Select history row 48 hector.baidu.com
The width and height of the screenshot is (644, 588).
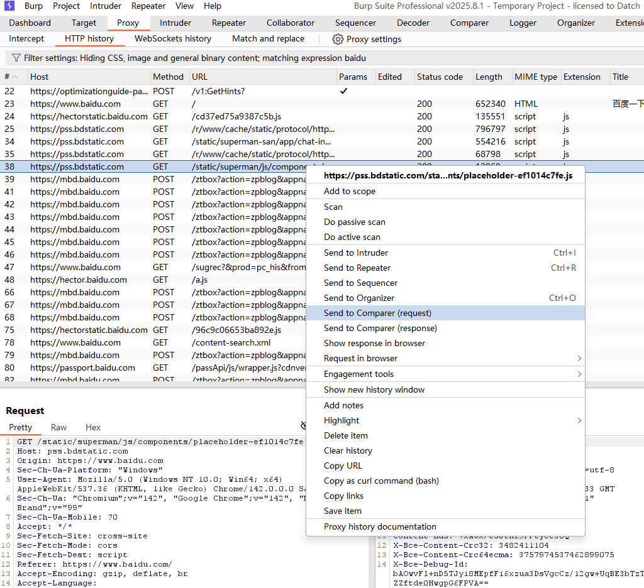(153, 280)
